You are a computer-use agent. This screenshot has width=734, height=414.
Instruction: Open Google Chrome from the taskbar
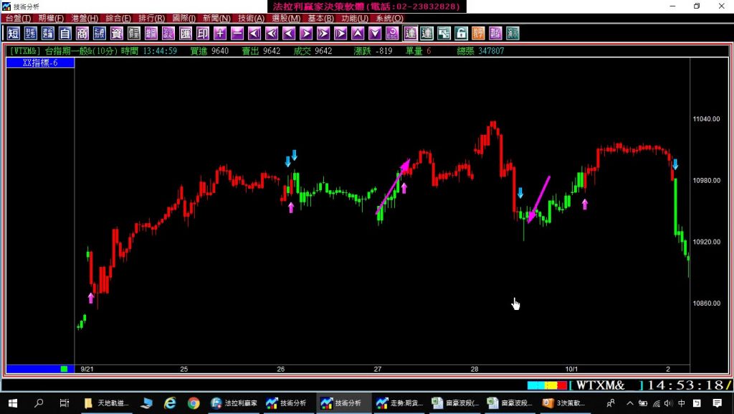[194, 403]
